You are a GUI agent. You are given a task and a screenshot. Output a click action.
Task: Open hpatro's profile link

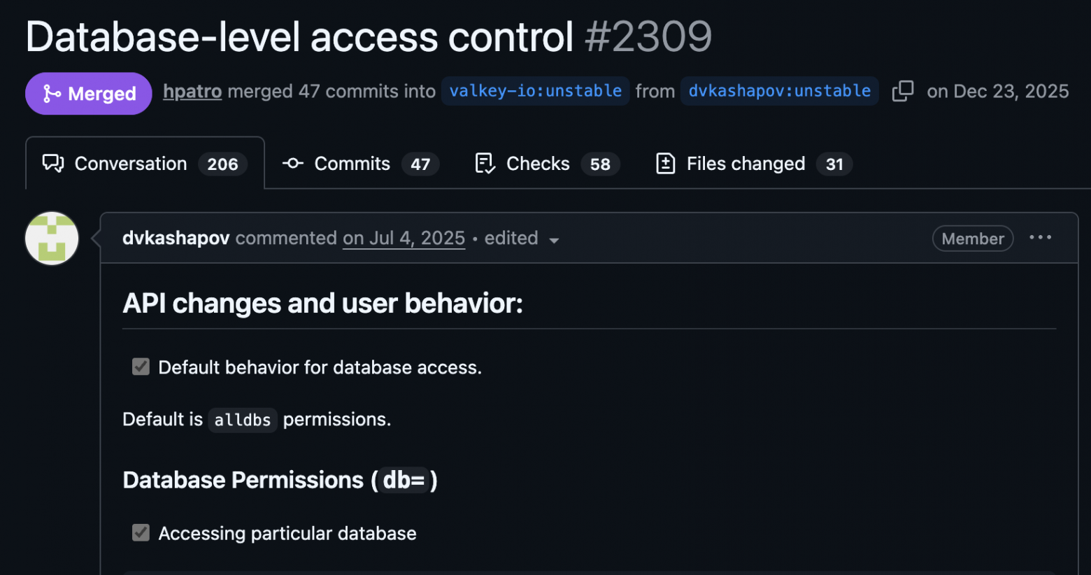click(192, 92)
